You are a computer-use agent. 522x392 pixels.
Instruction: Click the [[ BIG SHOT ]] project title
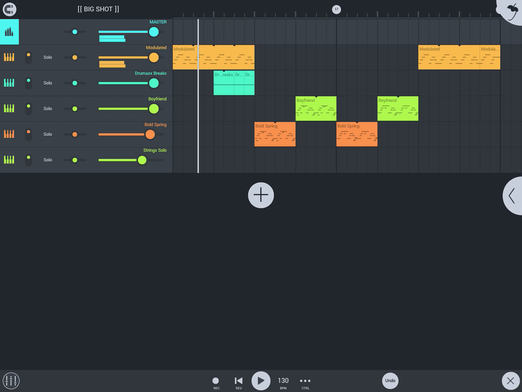[98, 9]
